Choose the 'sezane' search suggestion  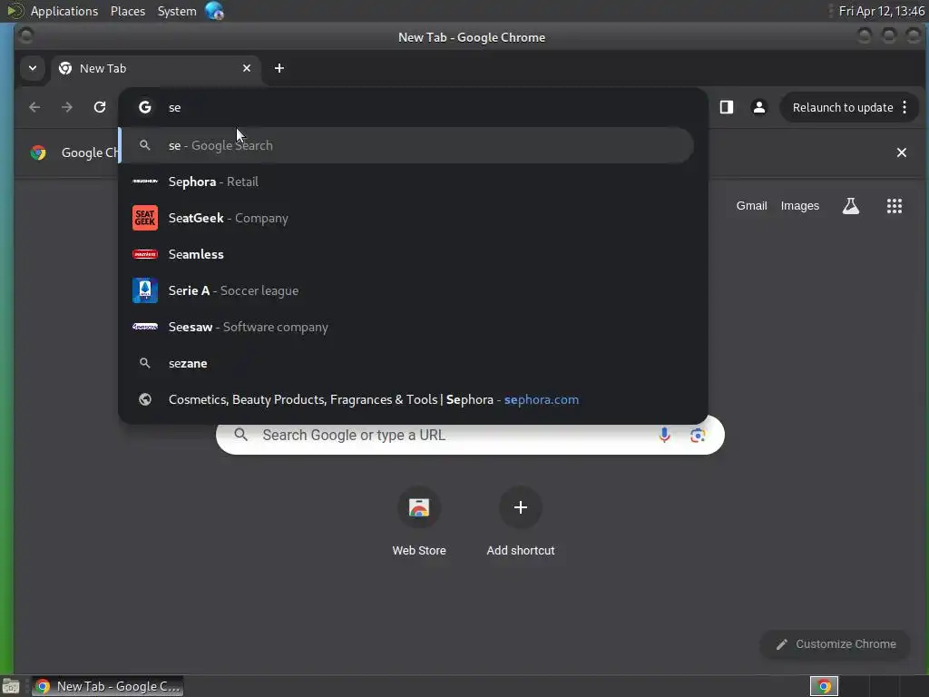188,363
